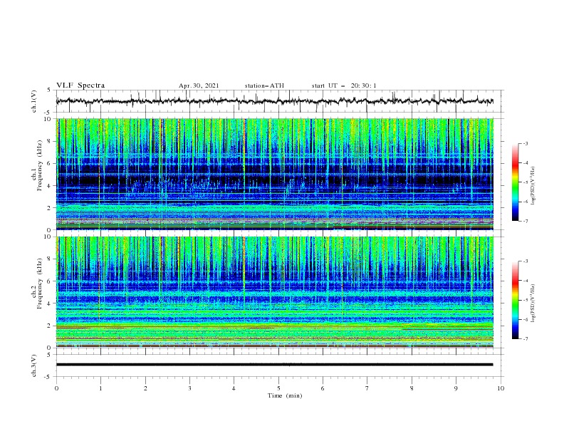Click time axis tick label '10'
Screen dimensions: 564x436
point(501,388)
